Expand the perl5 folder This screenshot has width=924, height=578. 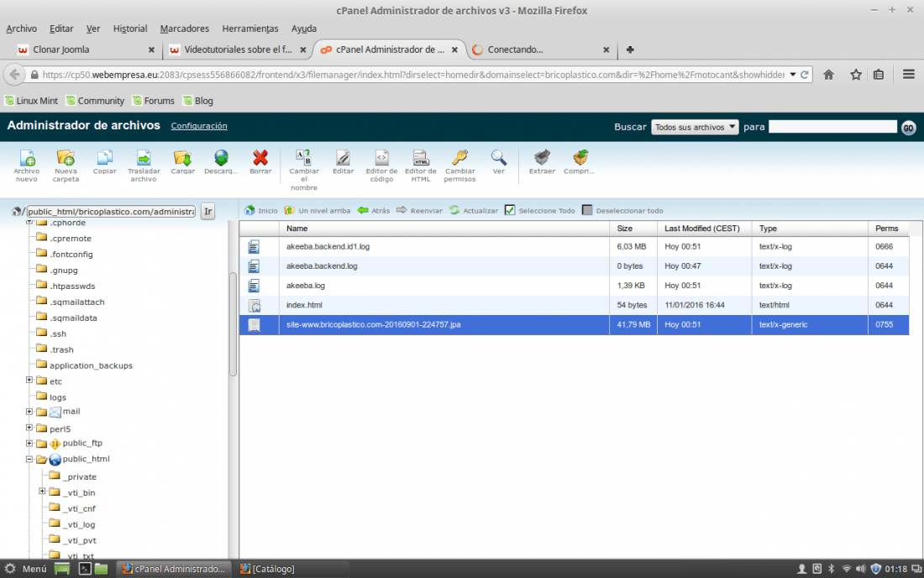pyautogui.click(x=29, y=428)
